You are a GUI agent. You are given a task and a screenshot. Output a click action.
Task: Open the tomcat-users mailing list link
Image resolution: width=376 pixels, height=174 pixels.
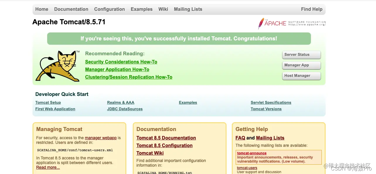[x=247, y=168]
